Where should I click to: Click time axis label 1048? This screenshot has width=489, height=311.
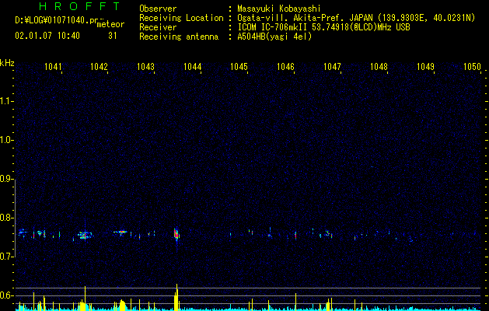click(379, 66)
